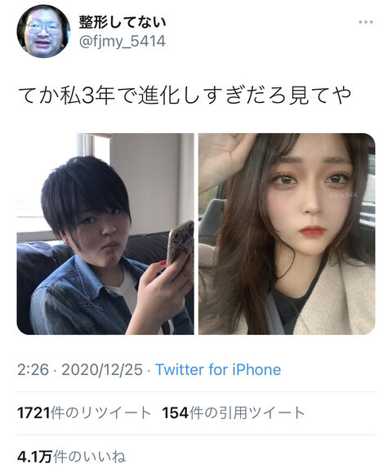
Task: Open the three-dot more options menu
Action: point(366,22)
